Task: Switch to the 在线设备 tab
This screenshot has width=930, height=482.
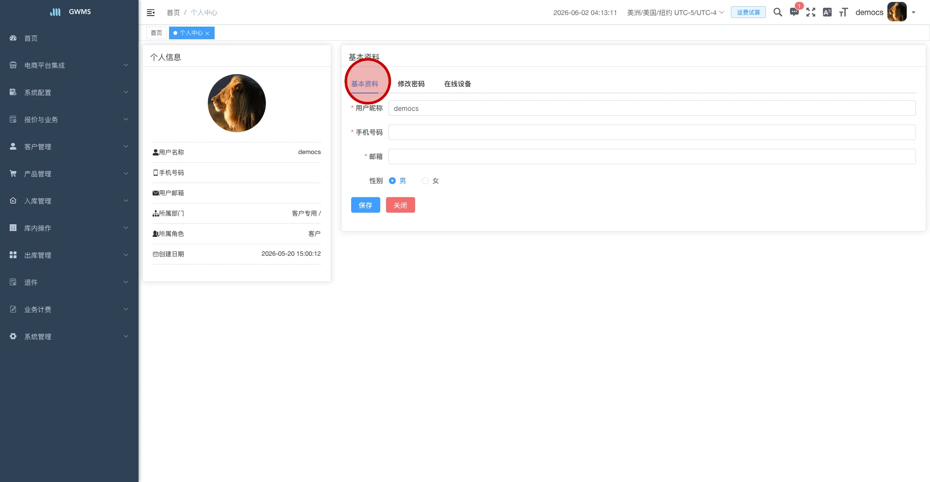Action: (457, 84)
